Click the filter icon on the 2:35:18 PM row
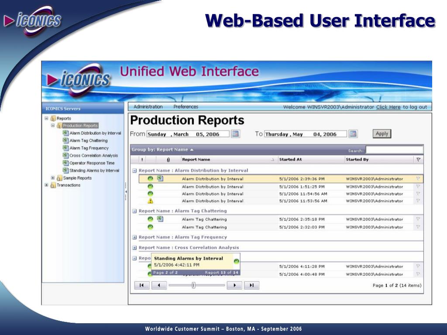 (418, 219)
